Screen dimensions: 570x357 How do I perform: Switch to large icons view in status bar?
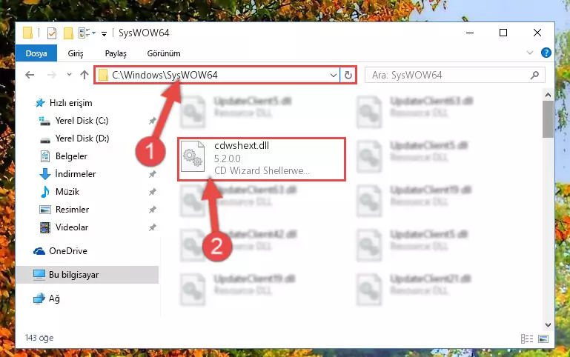point(543,338)
